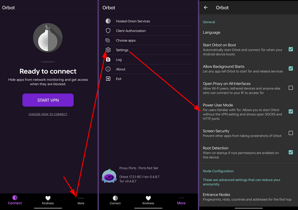Click Start Orbot on Boot label

(x=219, y=45)
